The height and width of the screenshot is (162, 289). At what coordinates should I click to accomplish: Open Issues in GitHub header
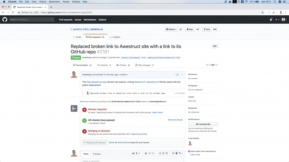pos(78,20)
